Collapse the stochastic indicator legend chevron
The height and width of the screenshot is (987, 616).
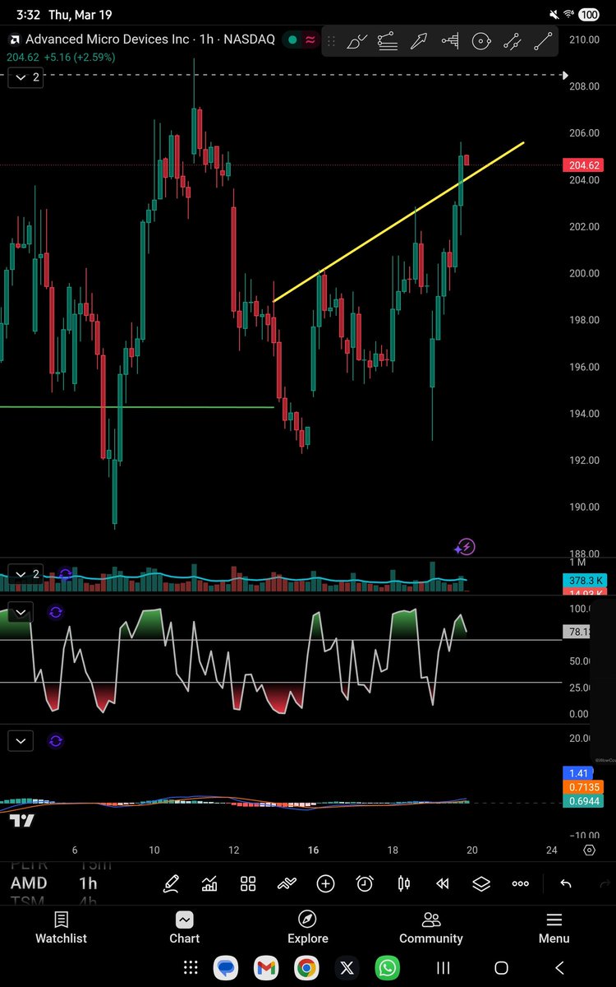click(x=21, y=612)
